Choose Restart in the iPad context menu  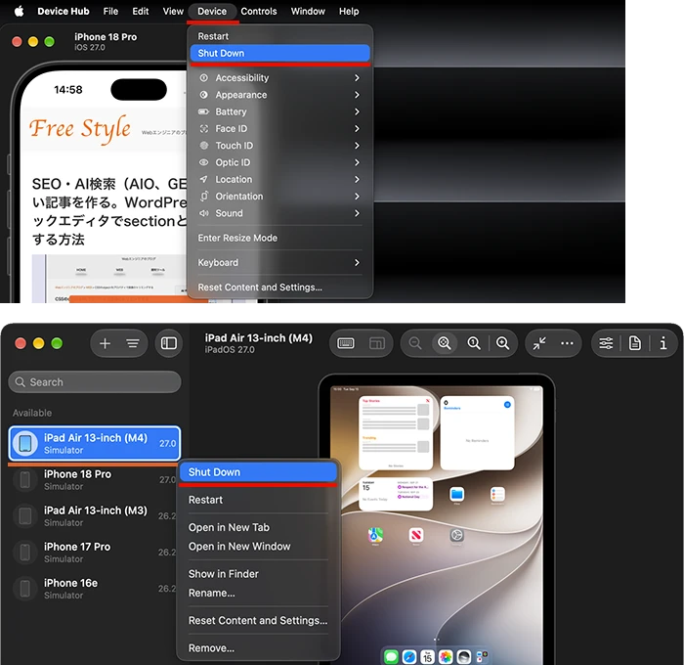click(258, 500)
